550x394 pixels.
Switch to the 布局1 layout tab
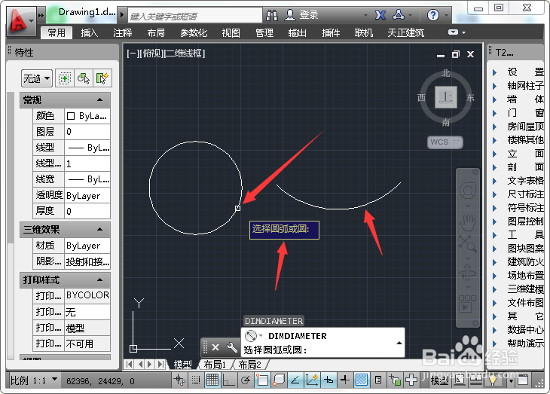(x=215, y=365)
